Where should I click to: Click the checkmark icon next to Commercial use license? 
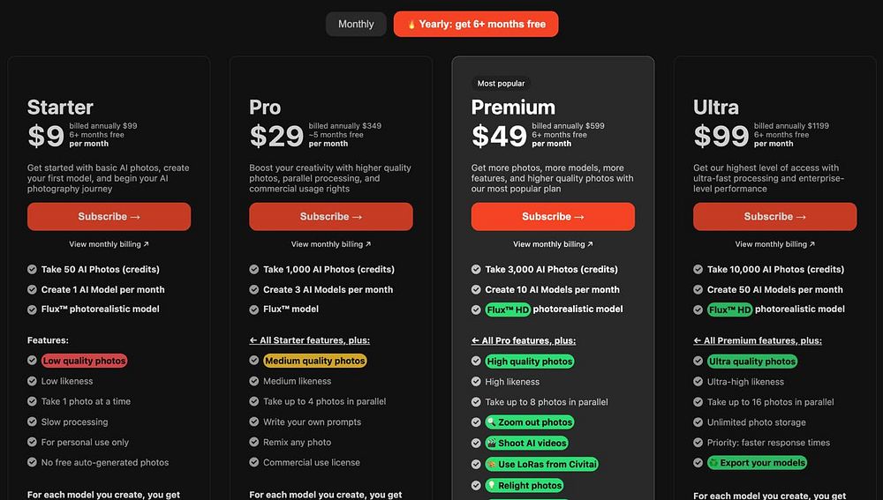coord(254,462)
